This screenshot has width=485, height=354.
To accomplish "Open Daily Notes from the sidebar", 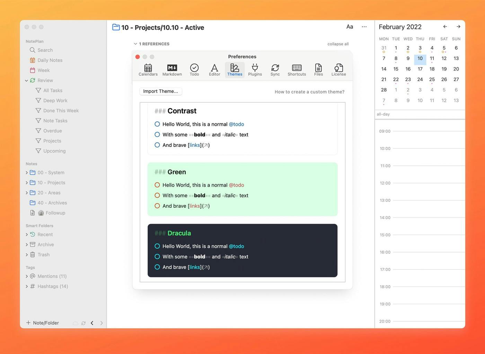I will pos(46,60).
